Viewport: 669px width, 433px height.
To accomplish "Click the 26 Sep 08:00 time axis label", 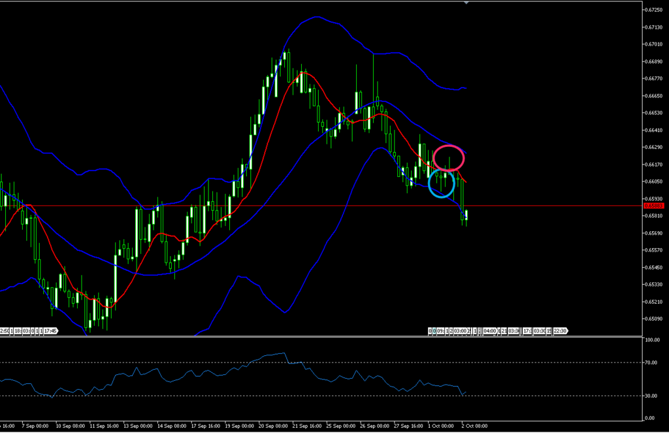I will (x=374, y=426).
